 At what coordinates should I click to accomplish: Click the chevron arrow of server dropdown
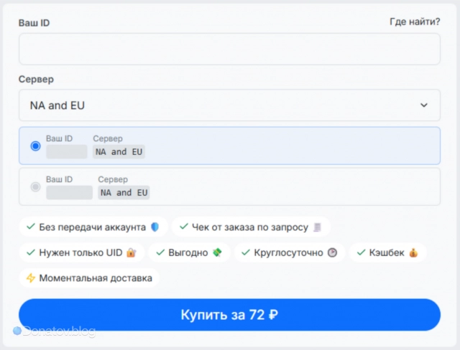[x=423, y=105]
